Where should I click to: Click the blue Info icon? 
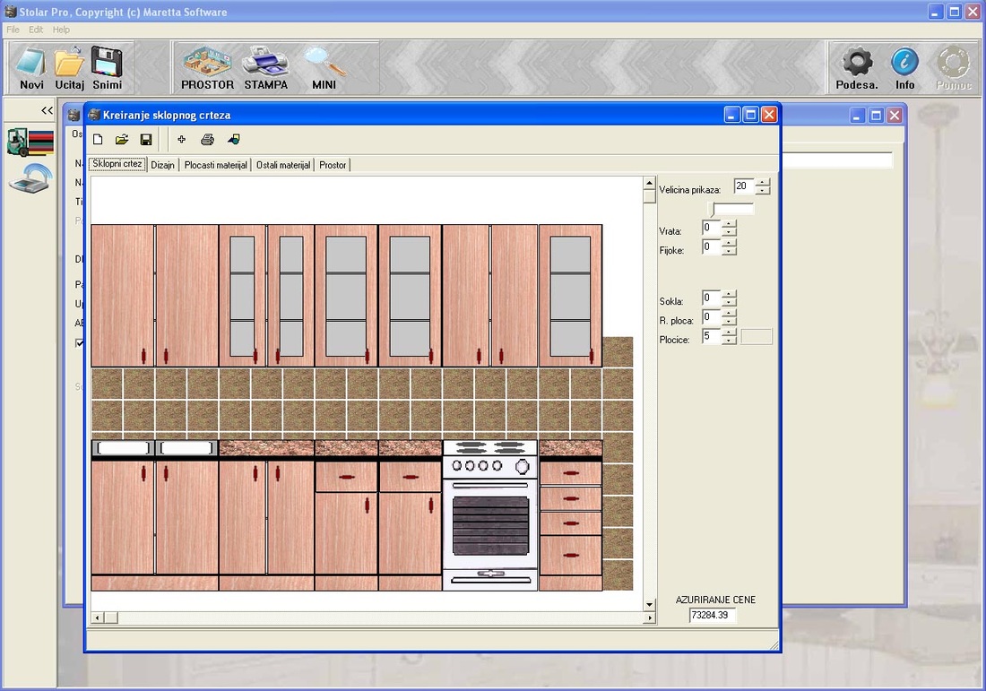(x=904, y=67)
